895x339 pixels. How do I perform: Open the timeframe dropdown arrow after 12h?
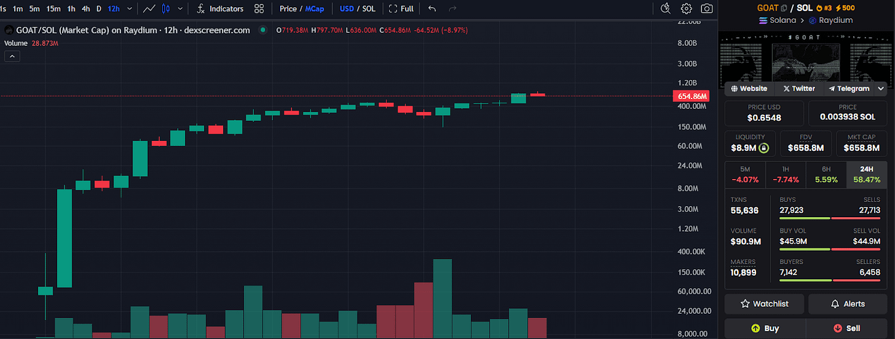tap(129, 9)
